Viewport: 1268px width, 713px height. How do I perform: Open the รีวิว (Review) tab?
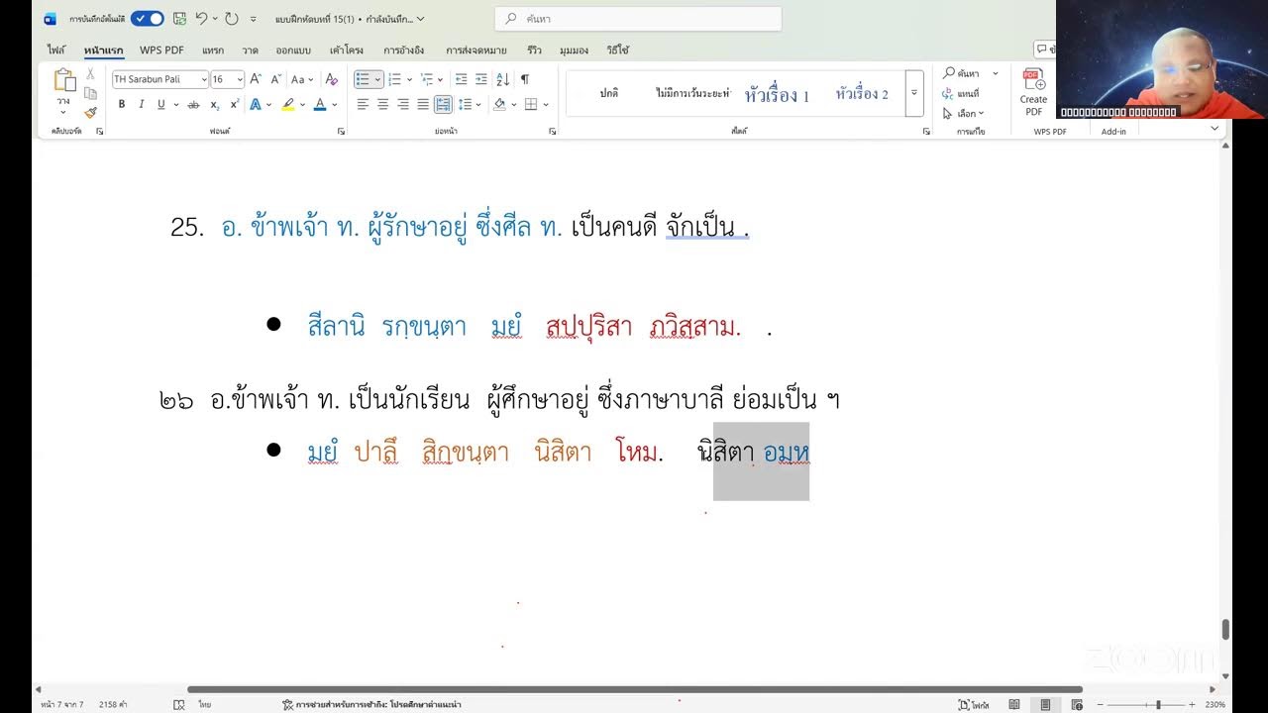(x=535, y=50)
